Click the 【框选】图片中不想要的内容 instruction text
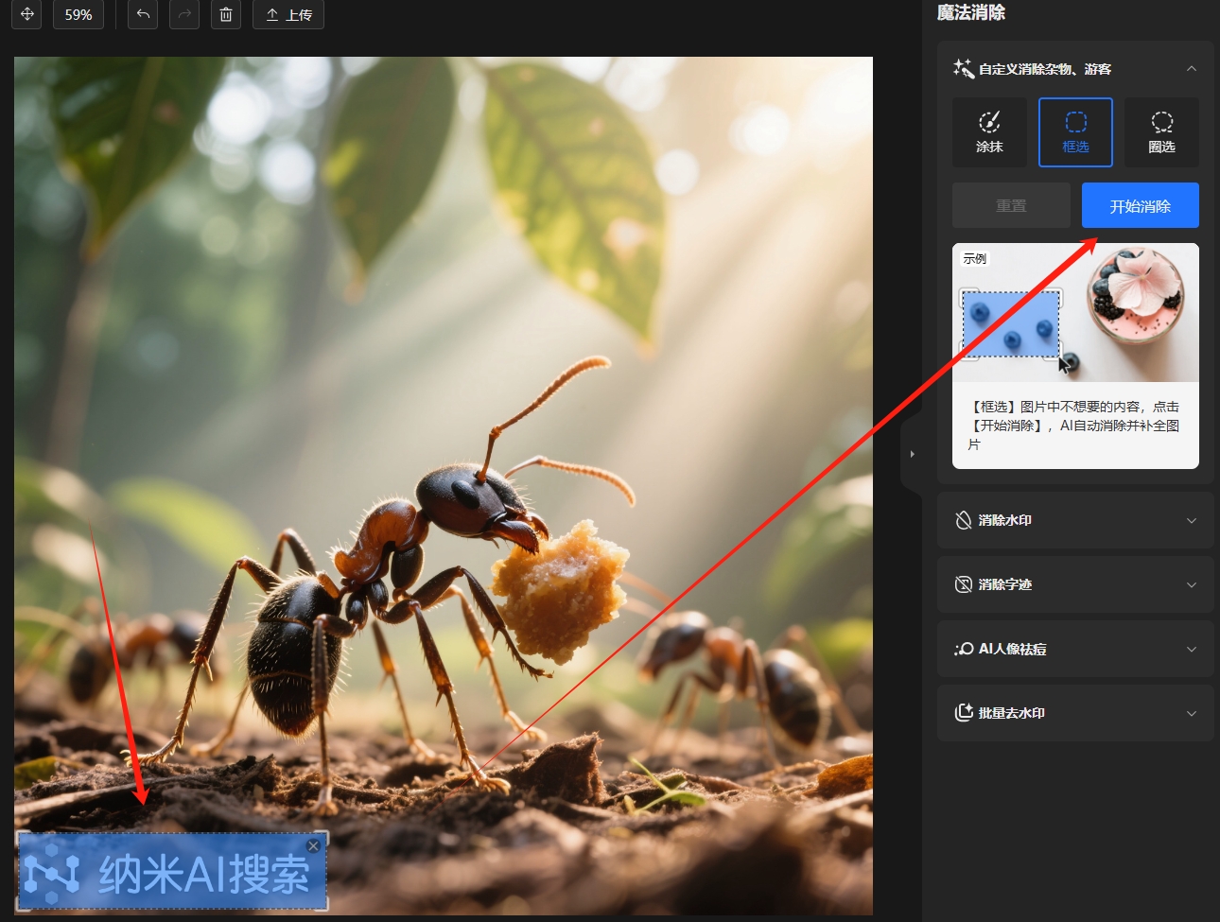The image size is (1220, 922). click(x=1075, y=426)
